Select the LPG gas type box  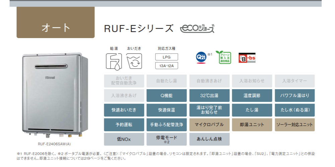(x=166, y=57)
